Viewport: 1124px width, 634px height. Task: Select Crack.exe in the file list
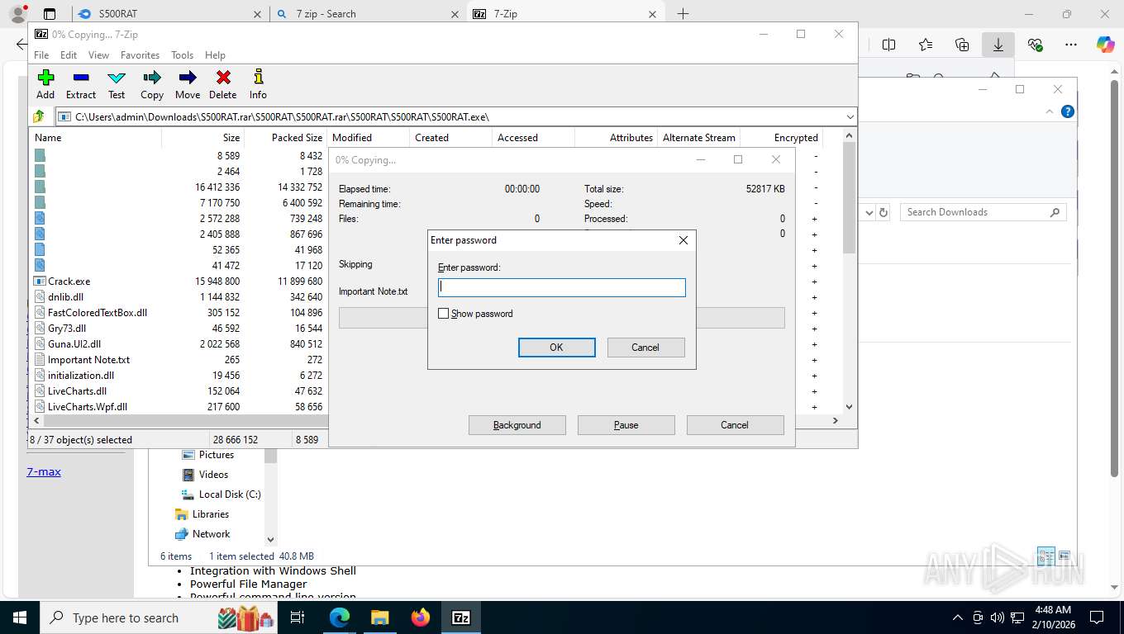coord(69,282)
